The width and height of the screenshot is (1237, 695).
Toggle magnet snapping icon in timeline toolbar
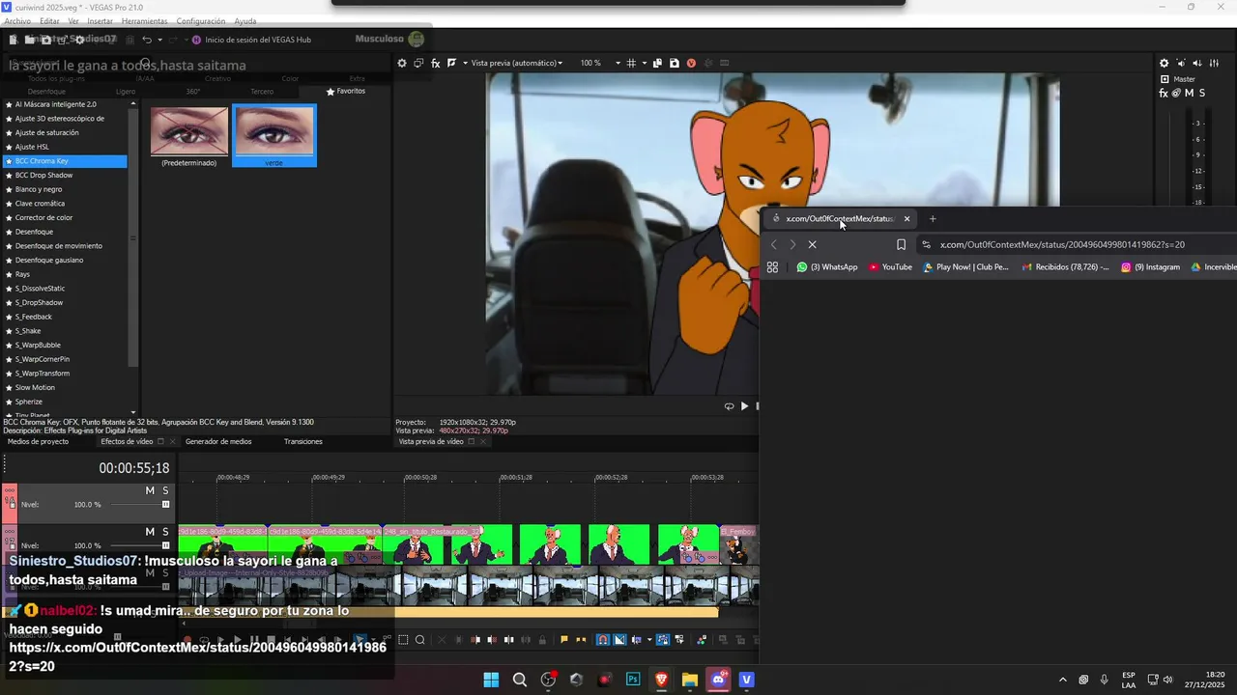pos(602,639)
